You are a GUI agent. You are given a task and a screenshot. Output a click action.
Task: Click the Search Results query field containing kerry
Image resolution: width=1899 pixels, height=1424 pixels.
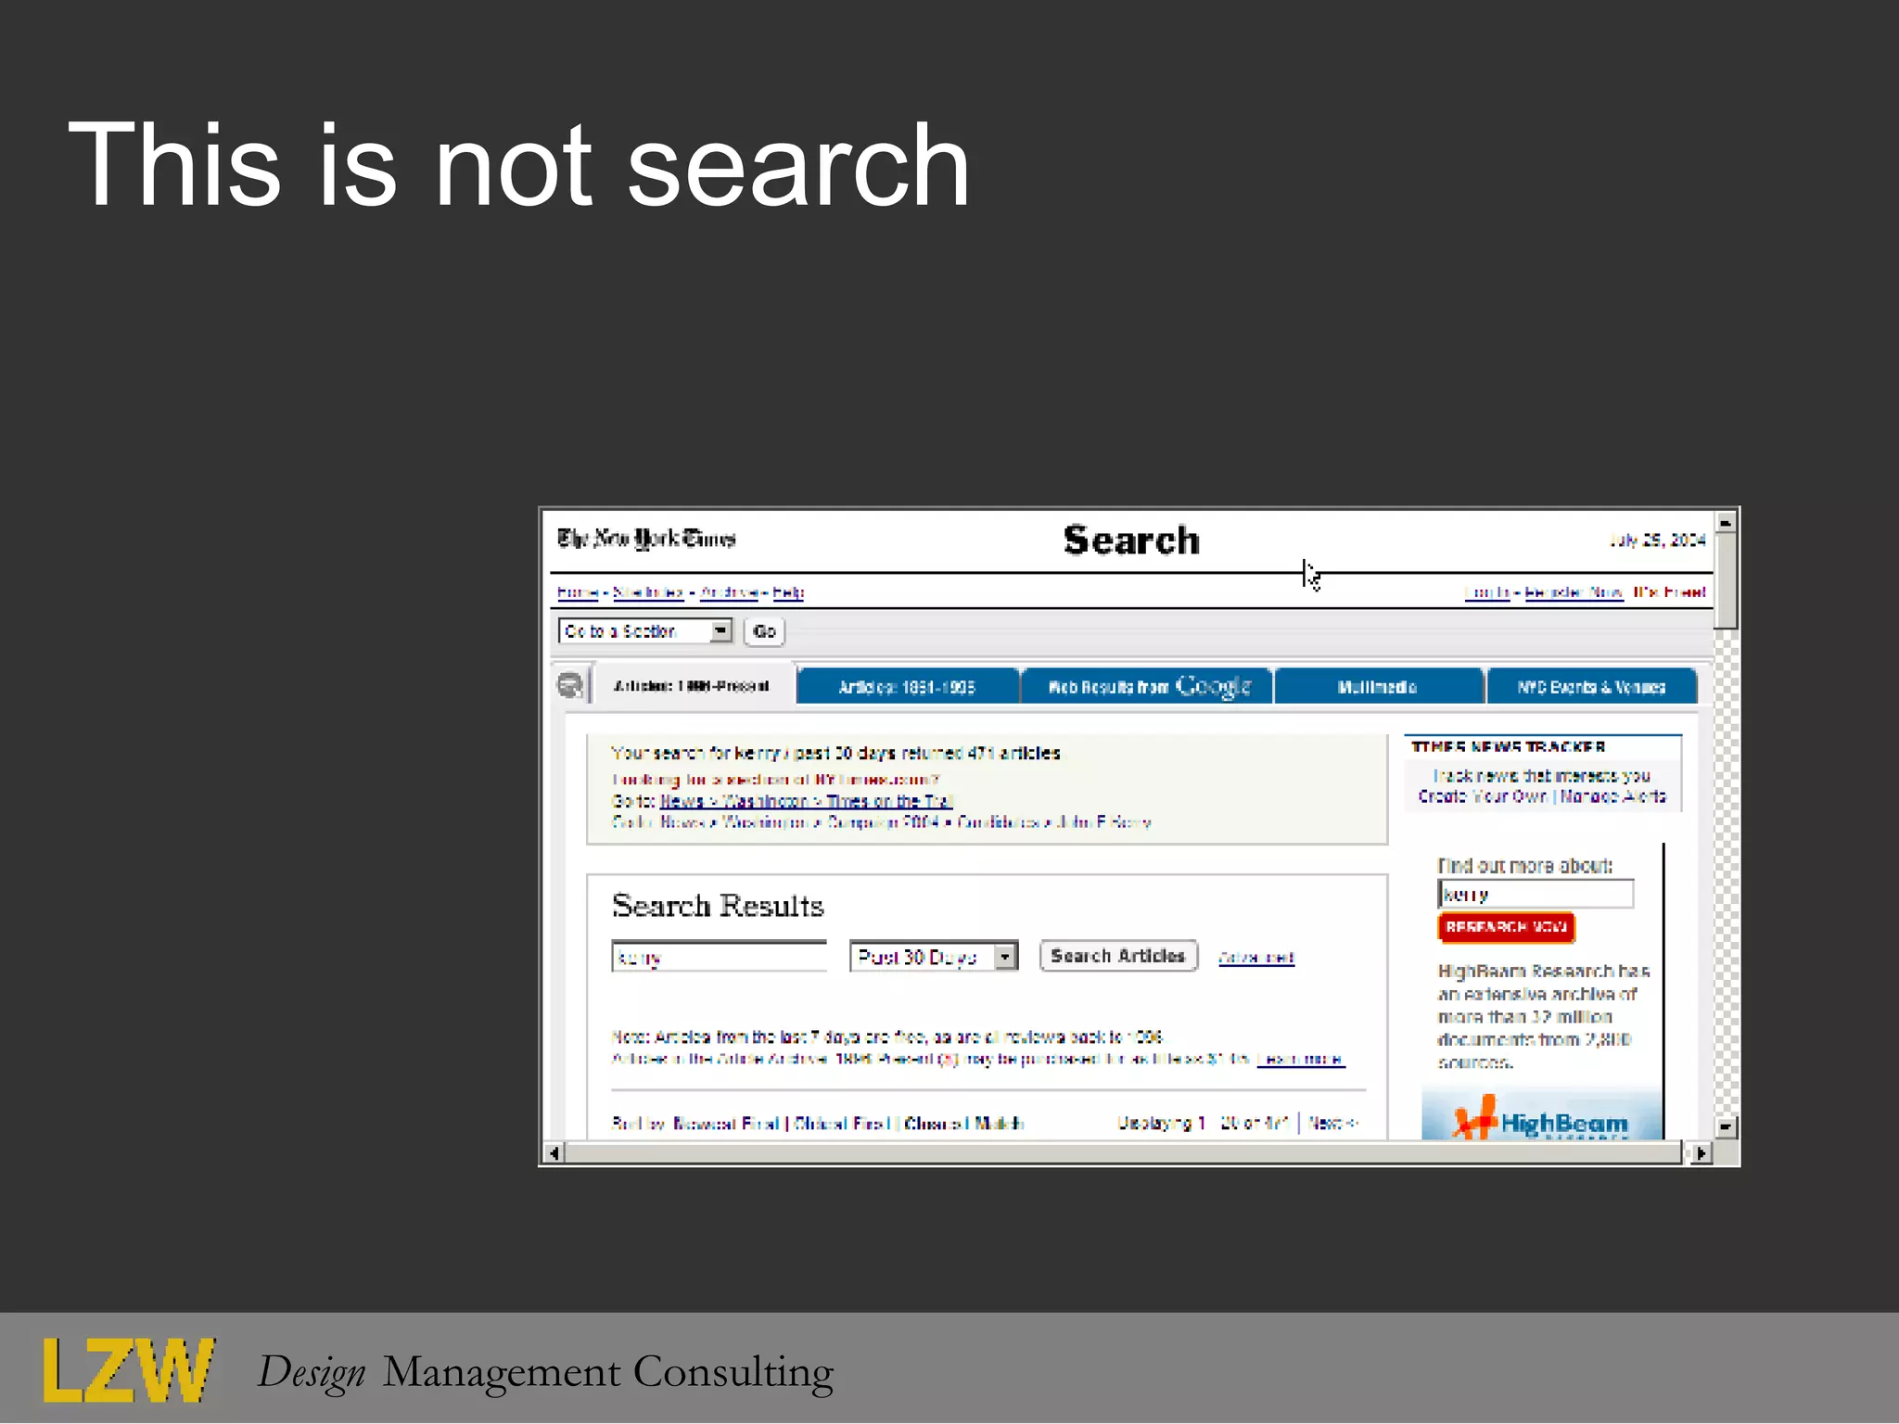point(719,956)
